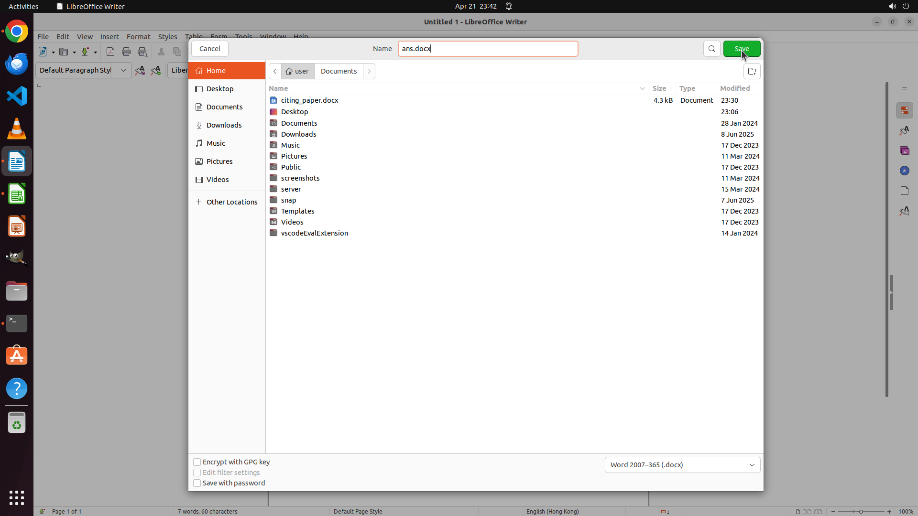
Task: Expand the paragraph style dropdown arrow
Action: pos(123,70)
